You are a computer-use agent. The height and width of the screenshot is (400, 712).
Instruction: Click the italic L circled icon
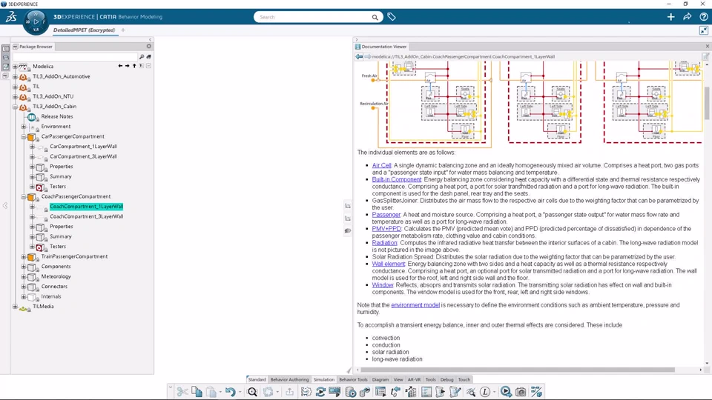point(485,392)
